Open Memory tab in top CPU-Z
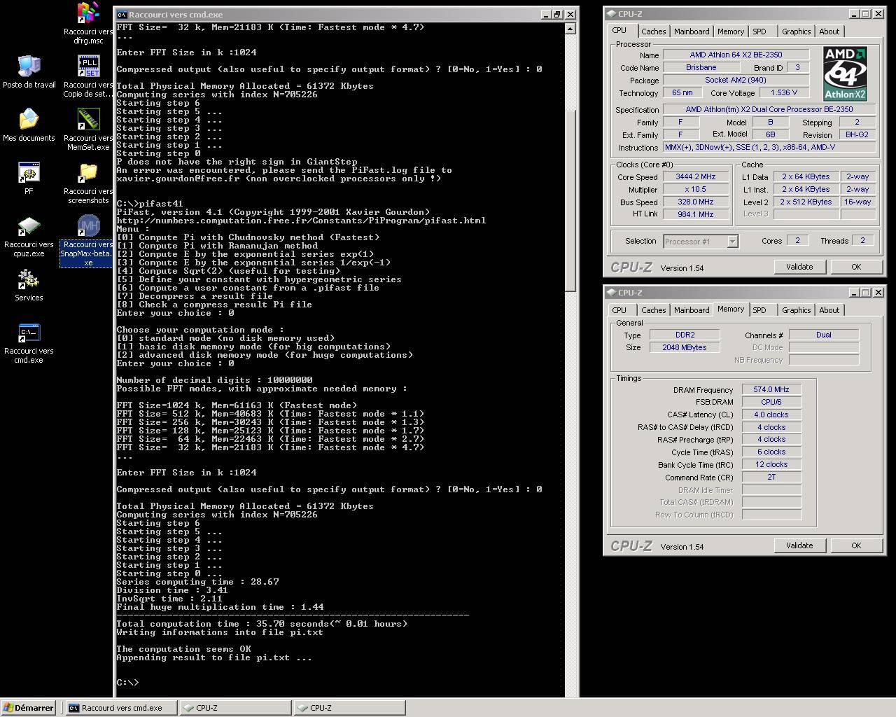The height and width of the screenshot is (717, 896). coord(730,32)
